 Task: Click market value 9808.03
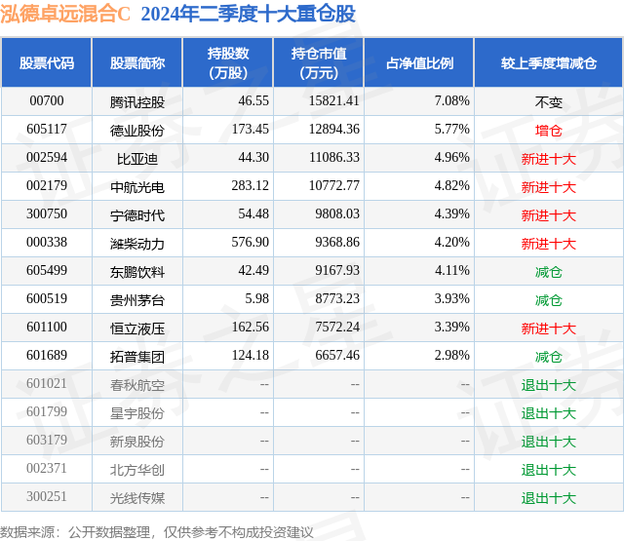tap(337, 214)
